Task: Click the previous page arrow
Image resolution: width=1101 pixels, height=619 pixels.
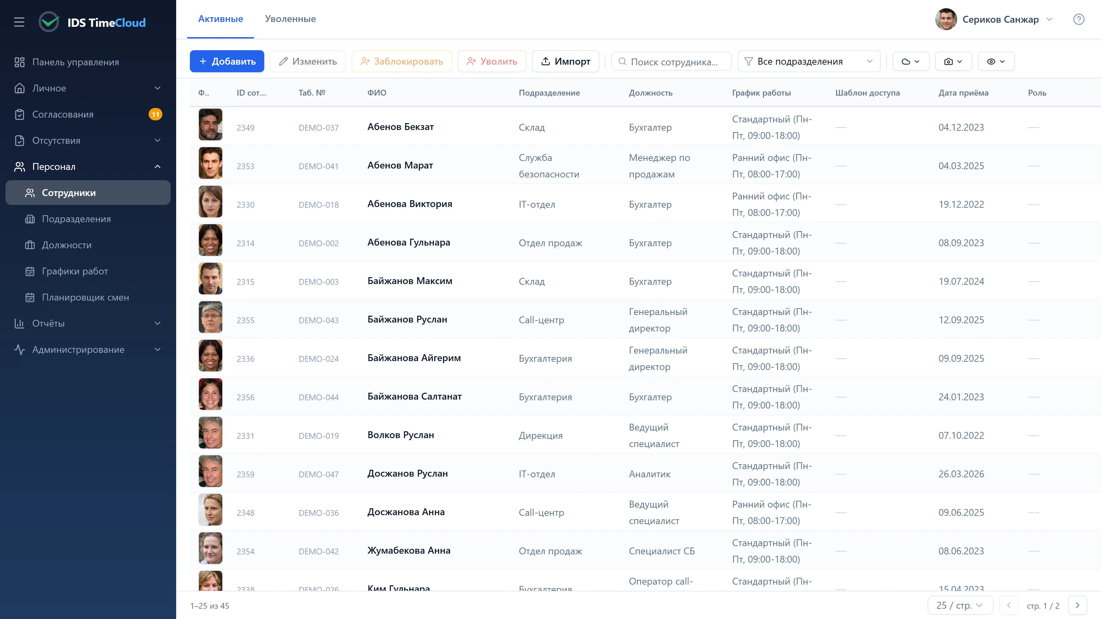Action: point(1009,605)
